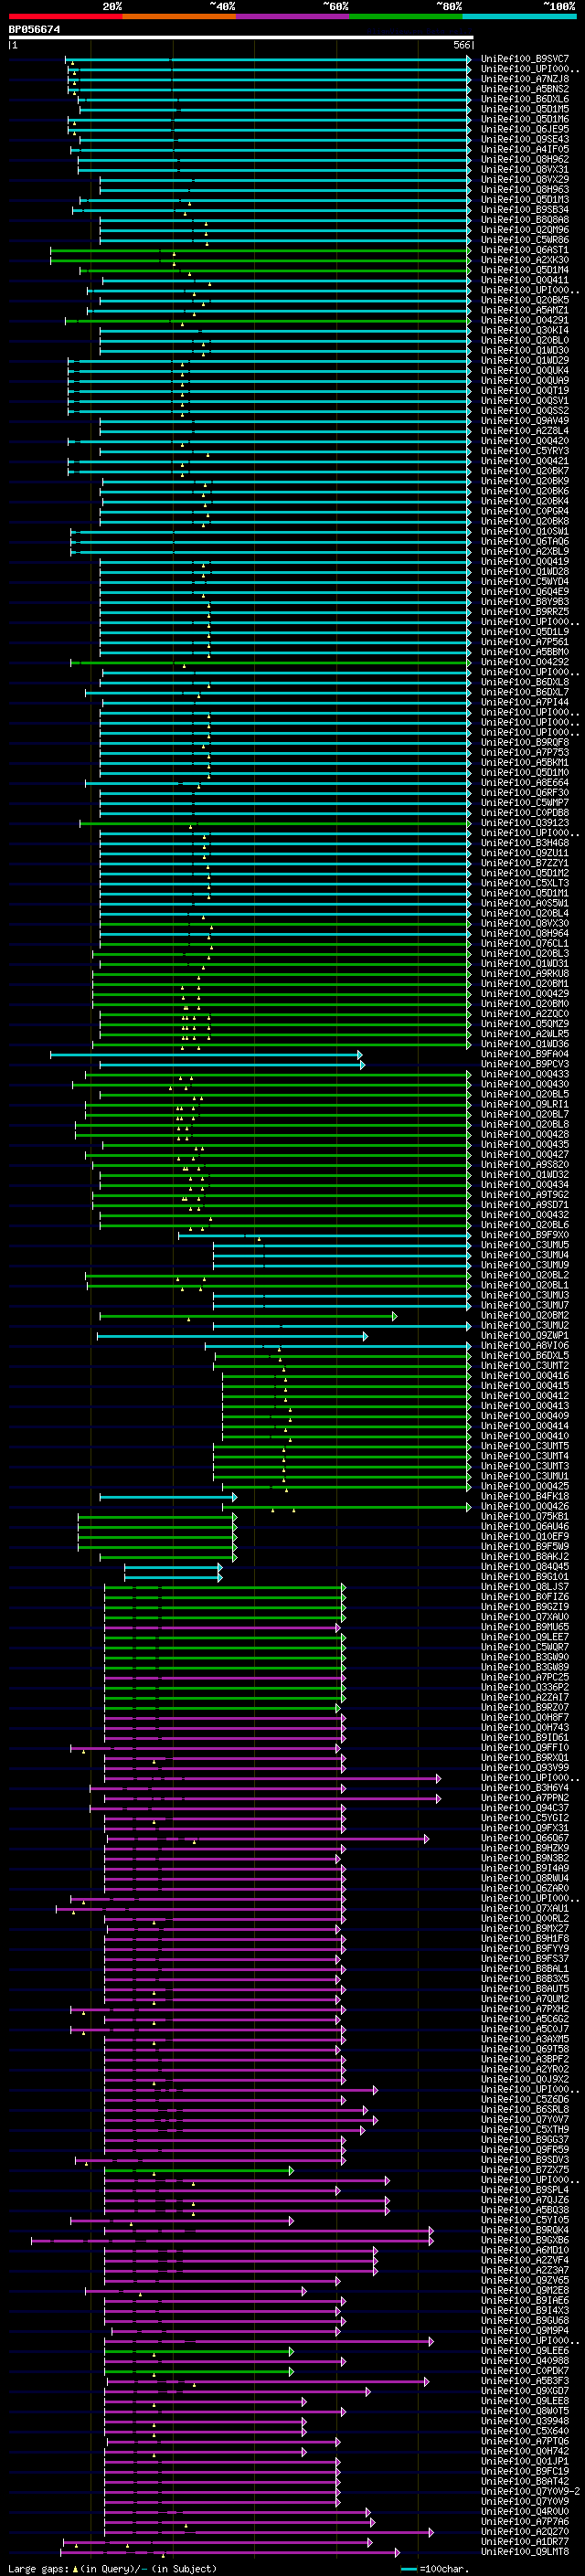The width and height of the screenshot is (585, 2576).
Task: Select hit label UniRef100_B6DXL5
Action: 525,1355
